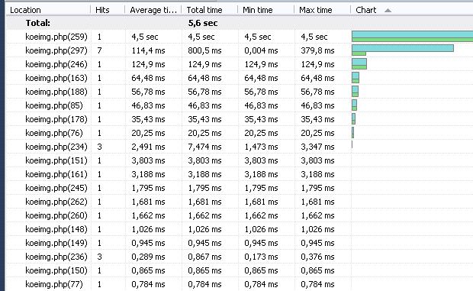Viewport: 473px width, 291px height.
Task: Click the Chart column sort arrow
Action: point(388,10)
